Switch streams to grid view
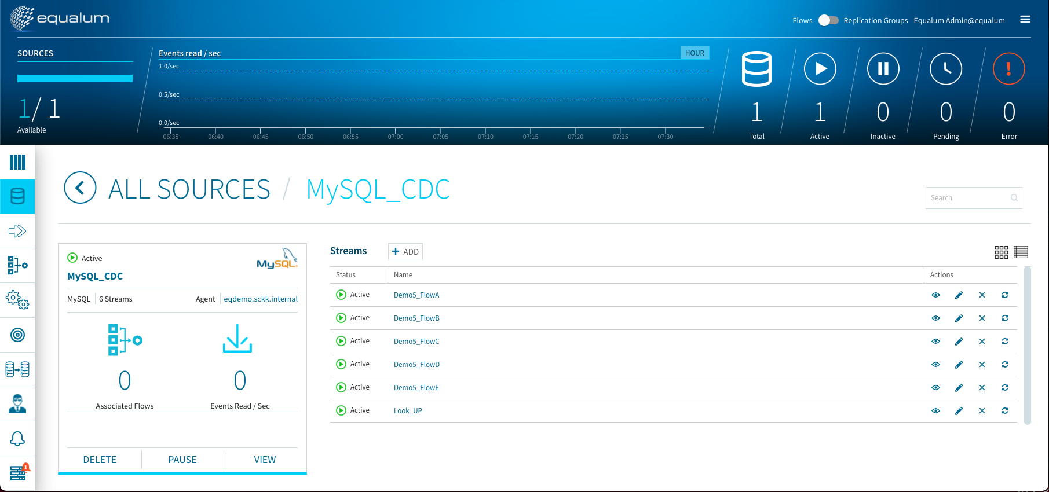This screenshot has width=1049, height=492. point(1002,252)
